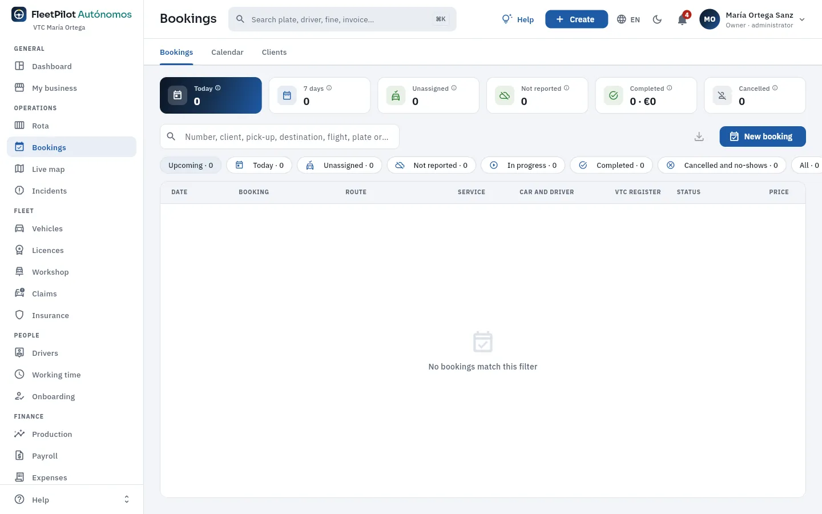This screenshot has width=822, height=514.
Task: Toggle dark mode moon icon
Action: coord(657,19)
